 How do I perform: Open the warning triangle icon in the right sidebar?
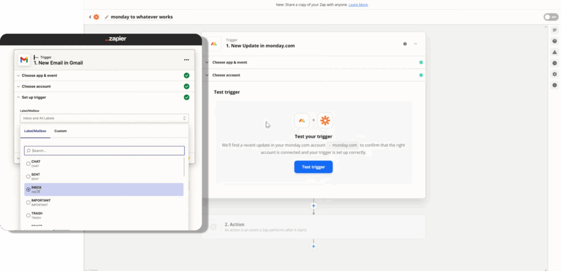[x=554, y=52]
